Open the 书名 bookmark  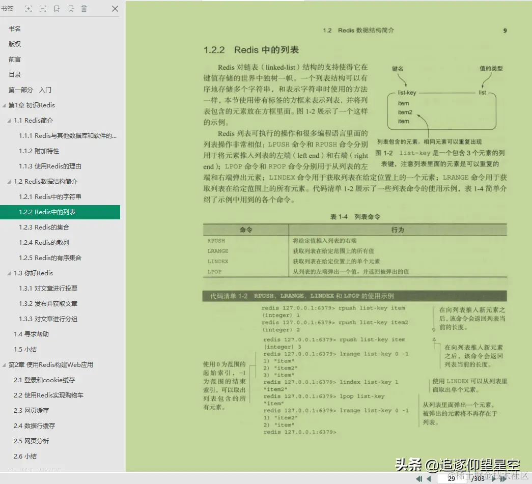(x=15, y=29)
